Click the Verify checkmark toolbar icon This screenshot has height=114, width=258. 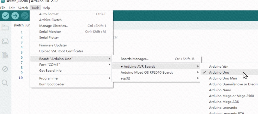point(6,16)
